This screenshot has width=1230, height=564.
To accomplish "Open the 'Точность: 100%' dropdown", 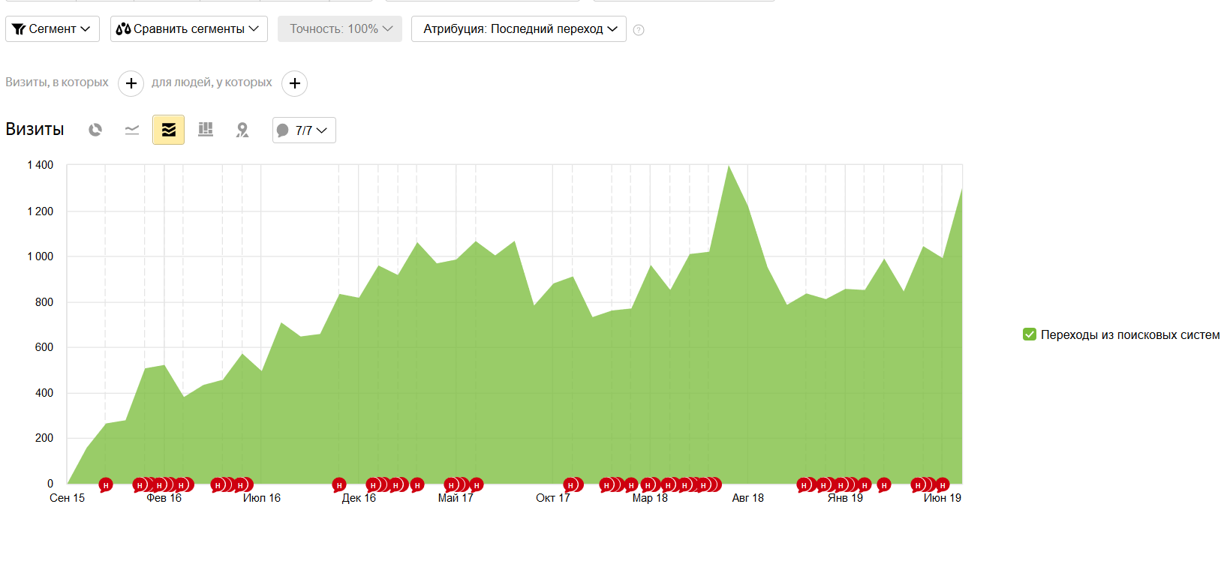I will [340, 28].
